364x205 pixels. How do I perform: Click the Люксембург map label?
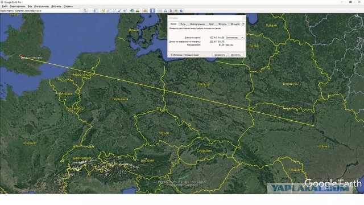point(75,109)
